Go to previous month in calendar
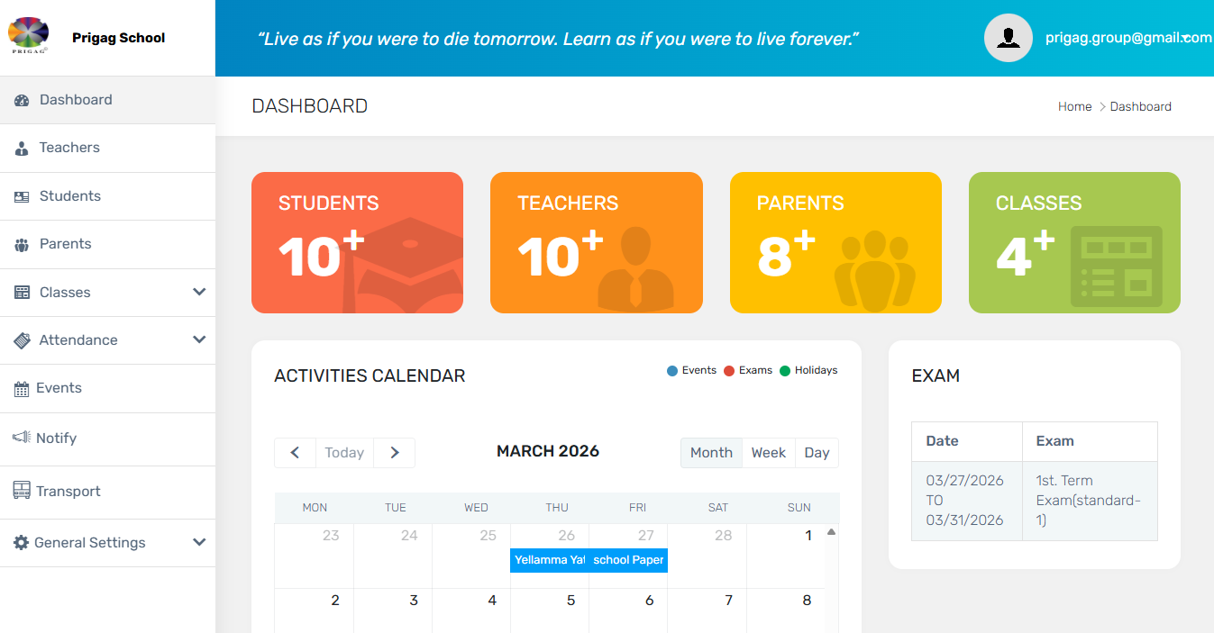Image resolution: width=1214 pixels, height=633 pixels. coord(295,453)
